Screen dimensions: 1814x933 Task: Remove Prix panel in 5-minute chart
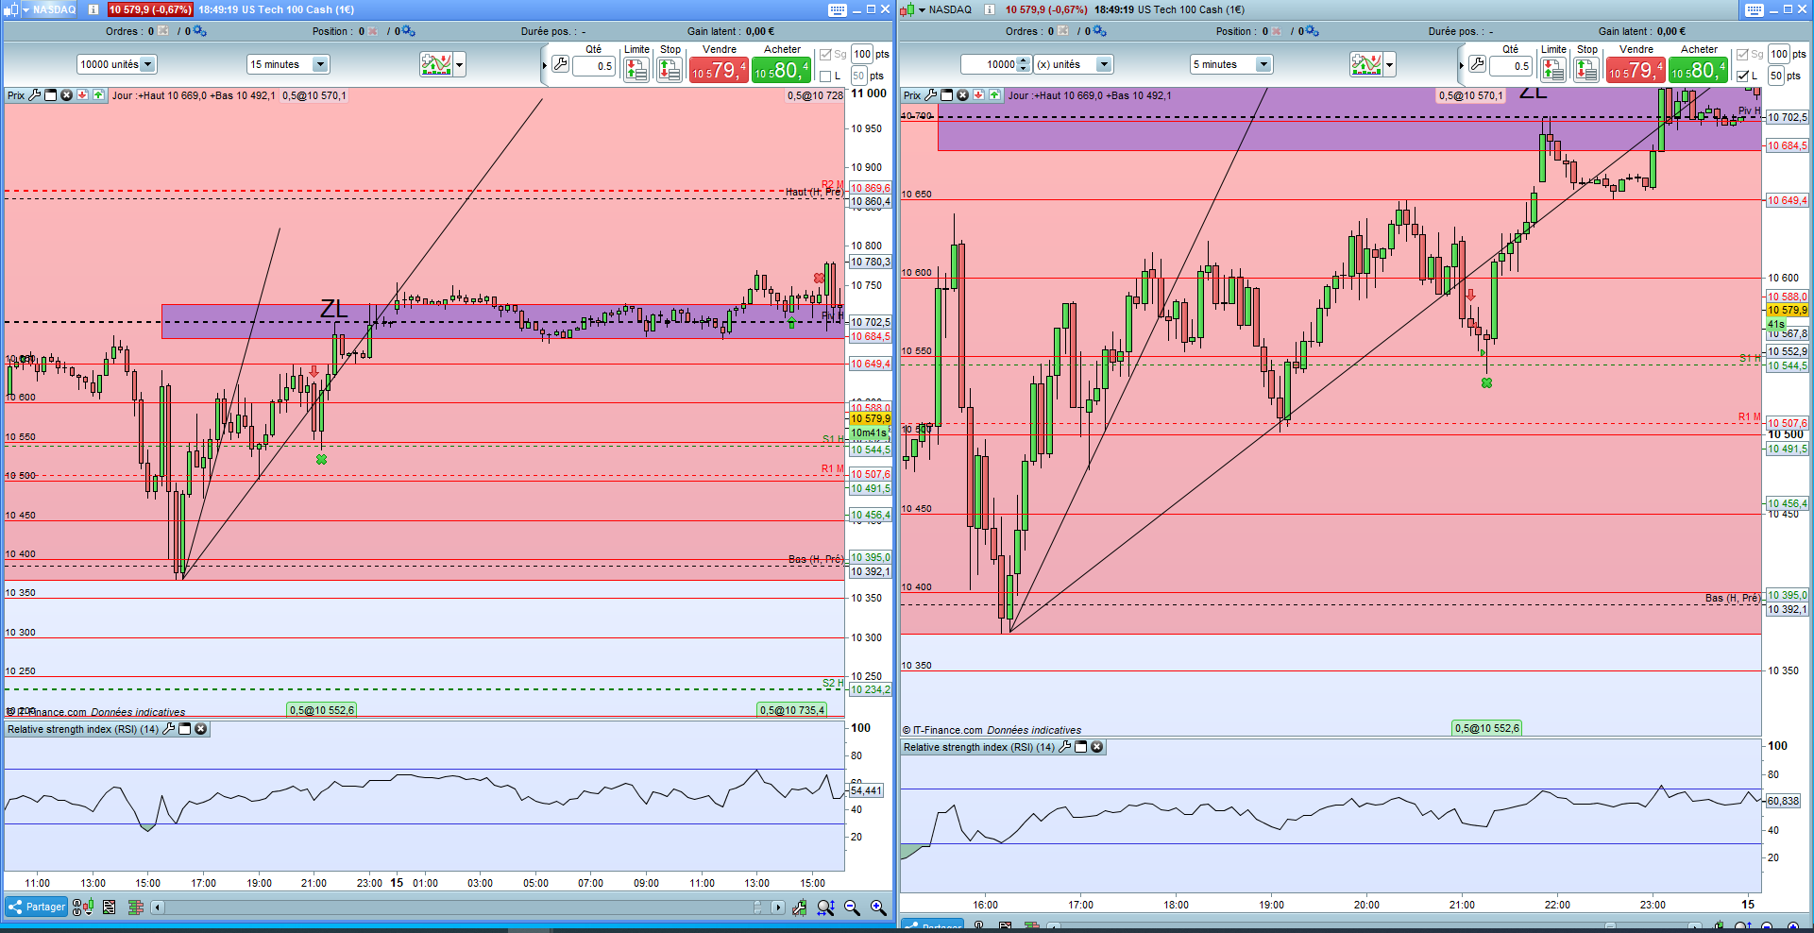[x=962, y=95]
